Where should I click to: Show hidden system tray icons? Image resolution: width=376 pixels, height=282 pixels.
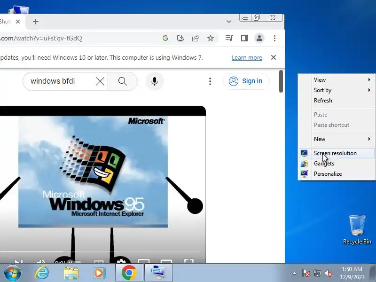295,273
